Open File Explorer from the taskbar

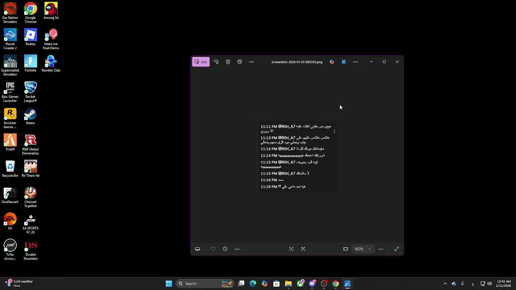point(288,284)
